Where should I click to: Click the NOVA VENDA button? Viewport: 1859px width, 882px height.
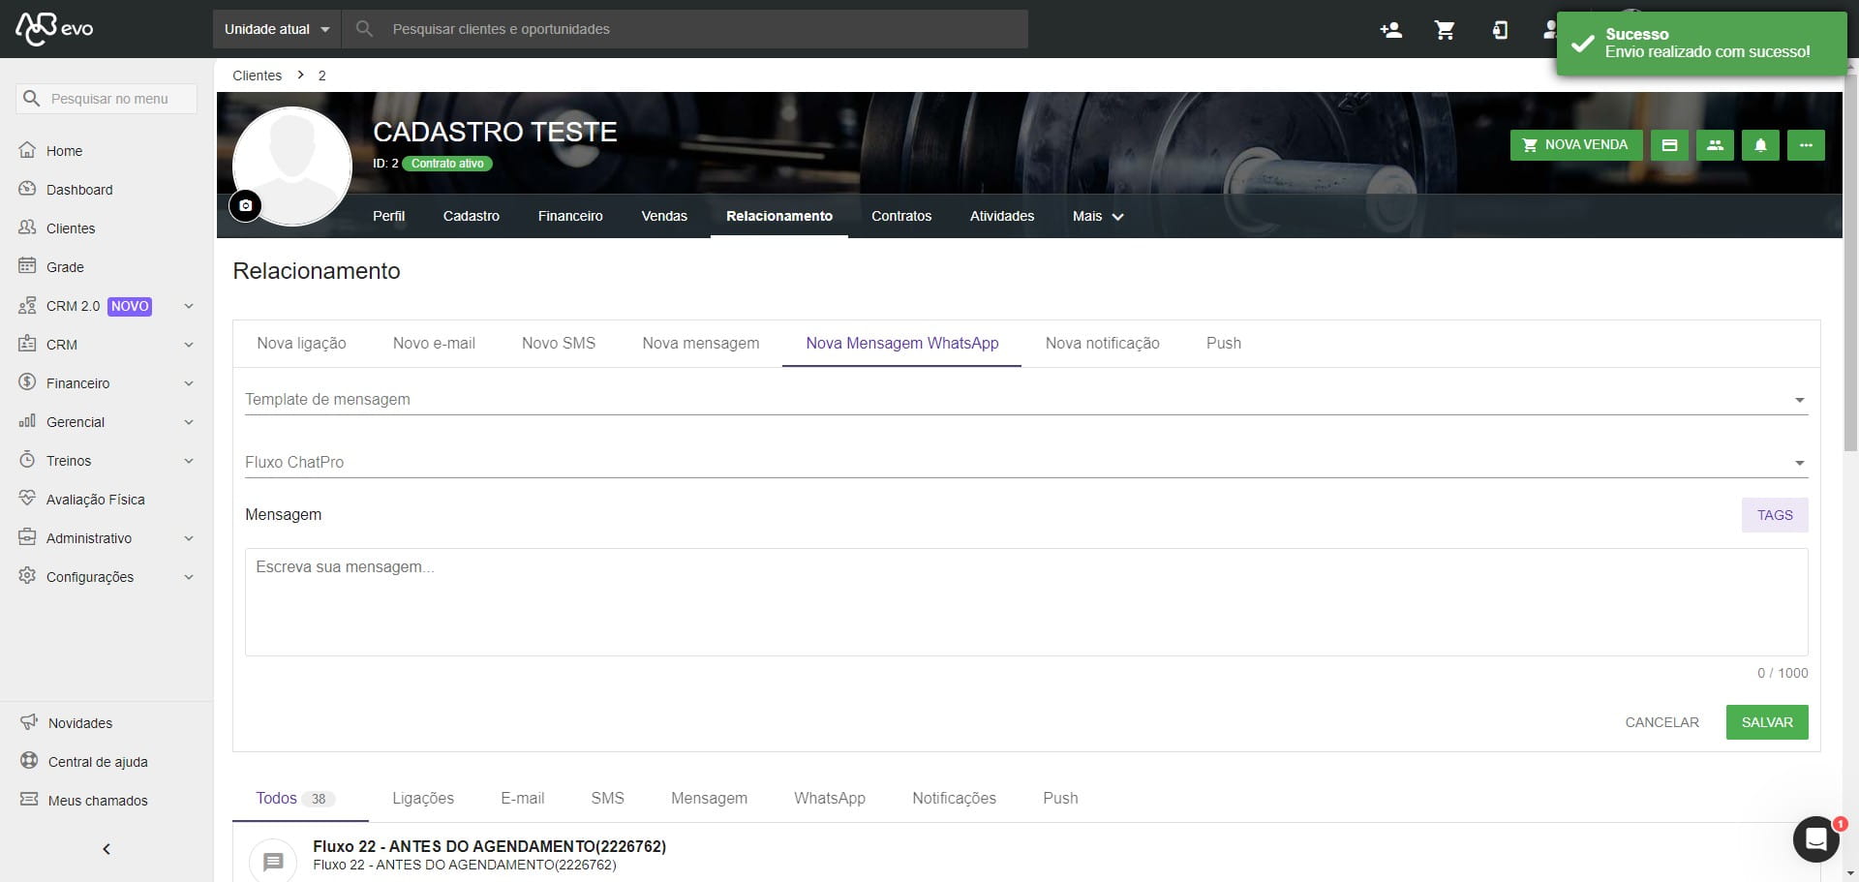coord(1576,145)
